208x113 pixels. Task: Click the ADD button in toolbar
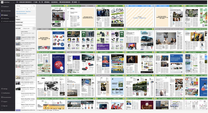tap(35, 2)
